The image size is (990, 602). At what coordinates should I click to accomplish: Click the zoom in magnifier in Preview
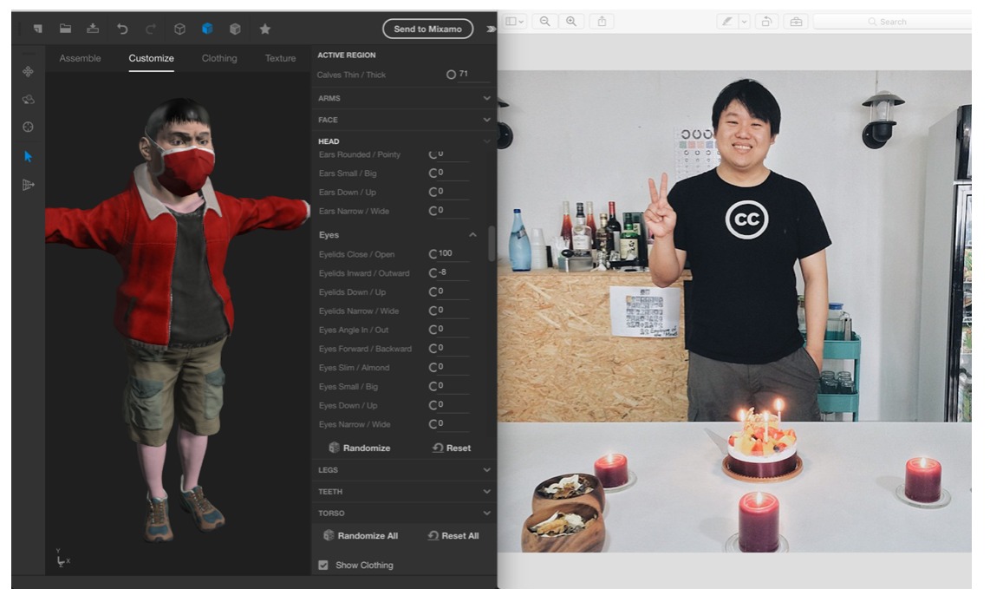[x=570, y=22]
